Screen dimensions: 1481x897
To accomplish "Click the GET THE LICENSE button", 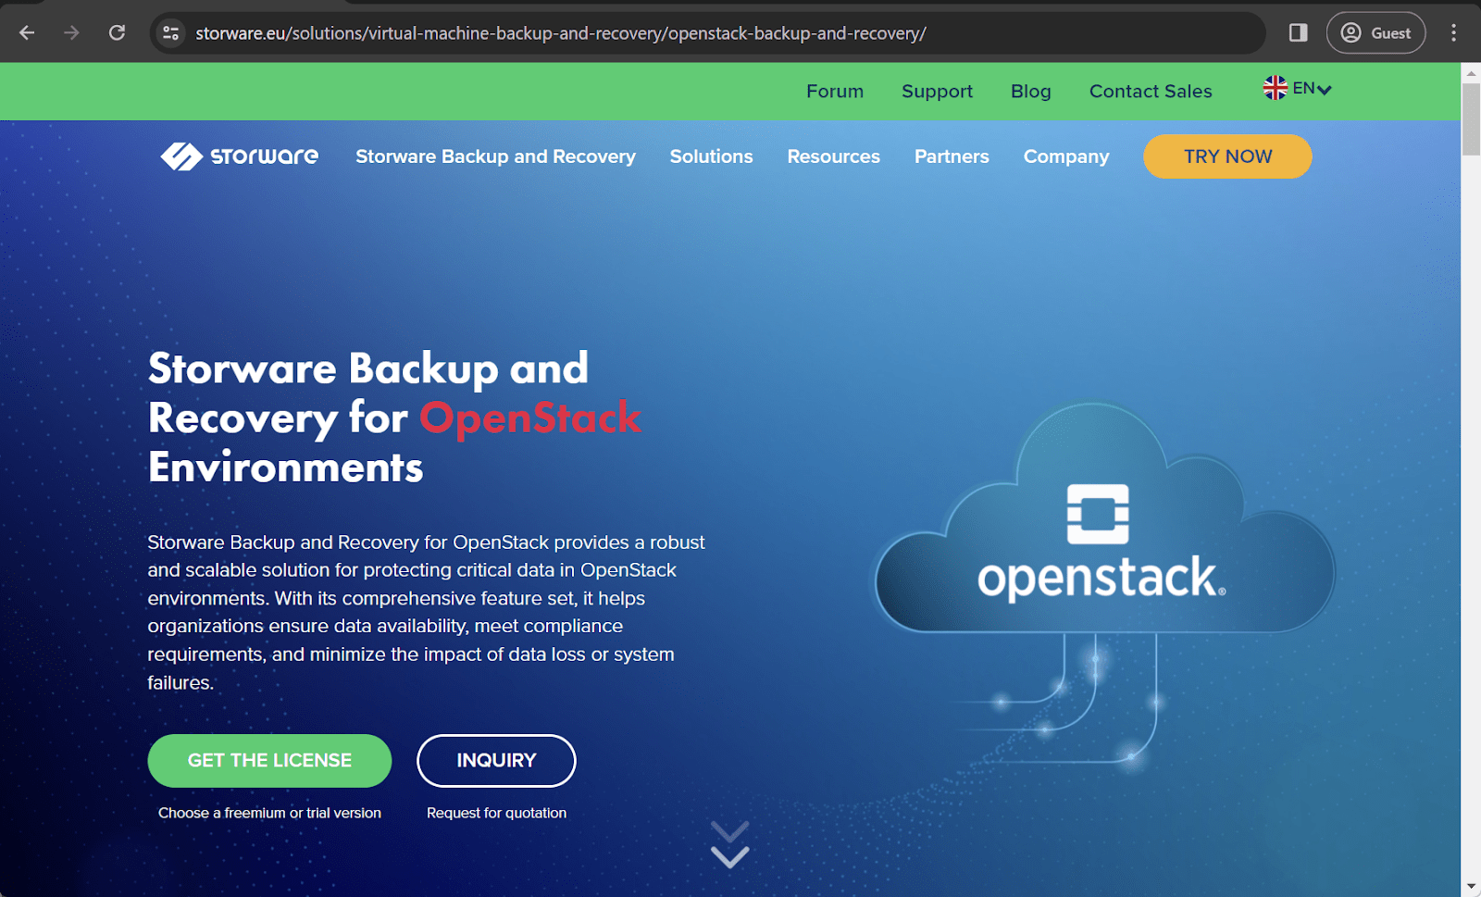I will pyautogui.click(x=269, y=760).
